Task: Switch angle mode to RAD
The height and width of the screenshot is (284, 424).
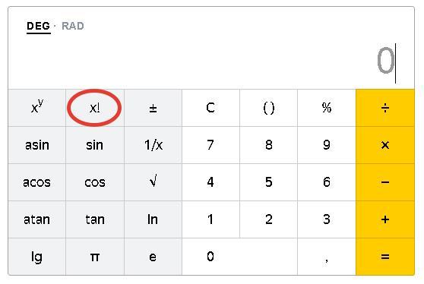Action: [73, 27]
